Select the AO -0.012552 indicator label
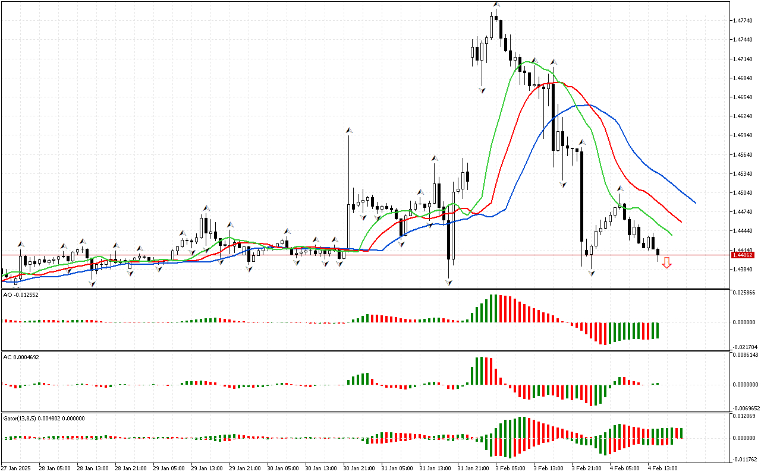 click(x=21, y=294)
